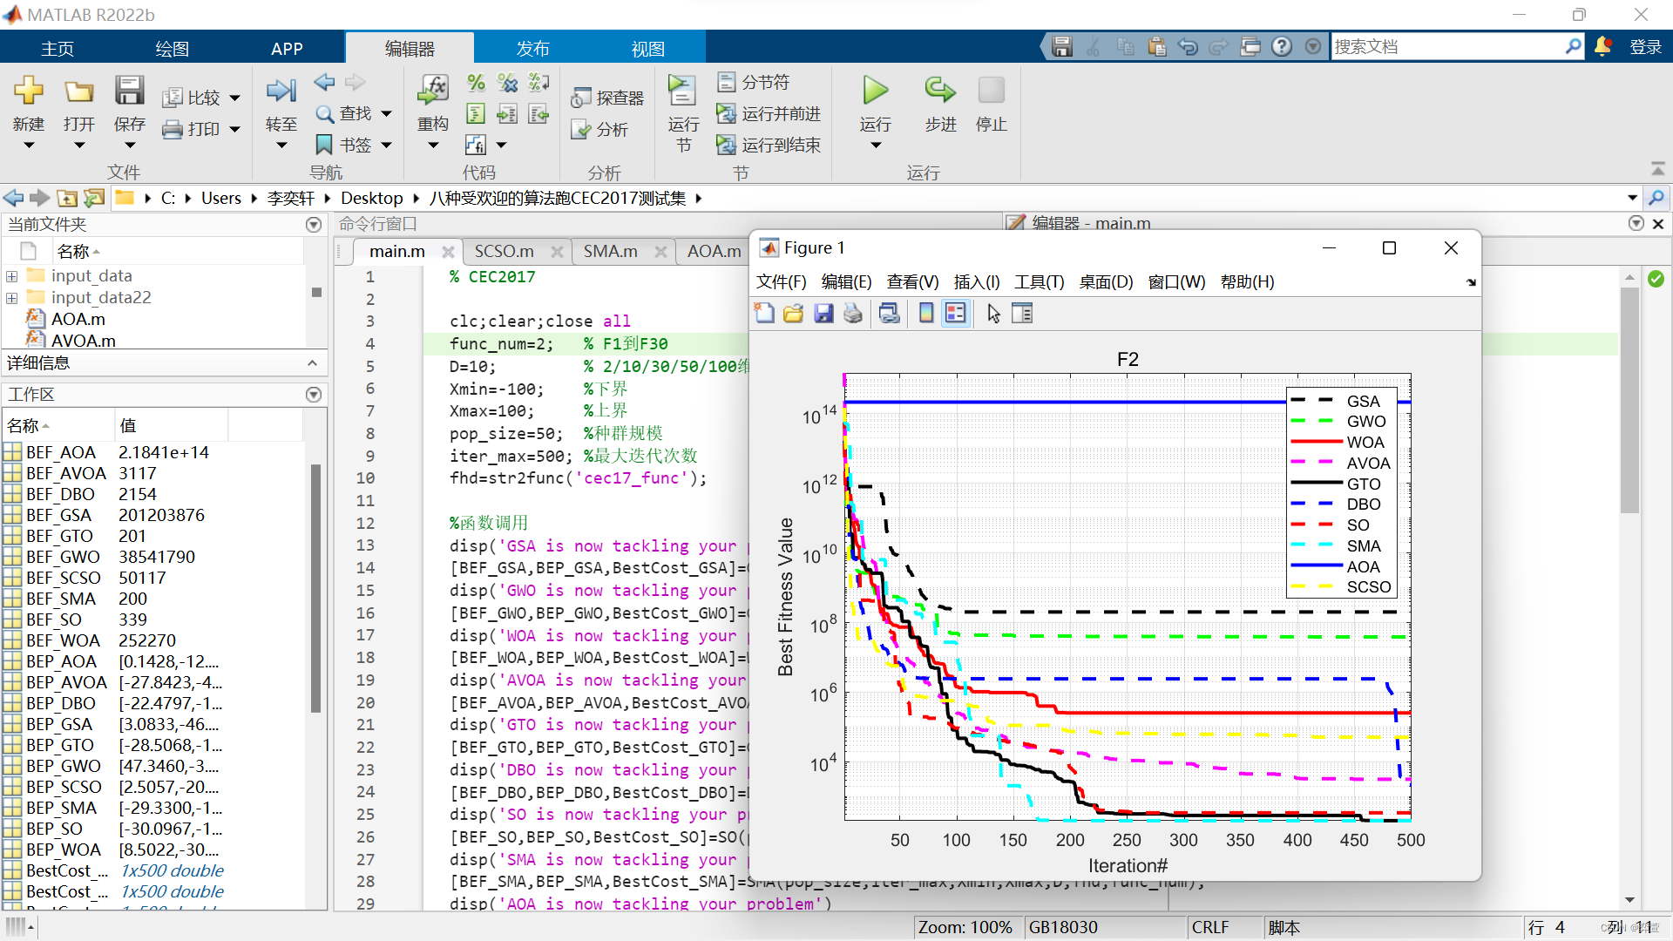Click the help question mark icon

pos(1281,46)
